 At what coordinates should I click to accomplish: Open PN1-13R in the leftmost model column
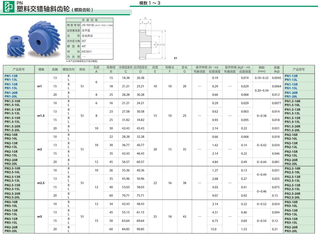(11, 76)
